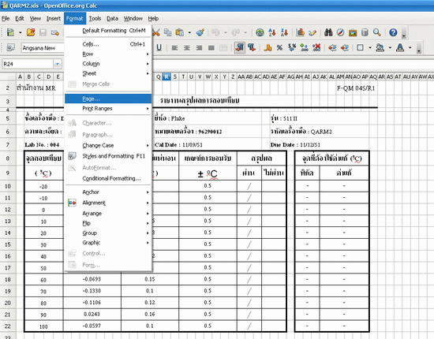
Task: Click the Copy icon in toolbar
Action: [168, 32]
